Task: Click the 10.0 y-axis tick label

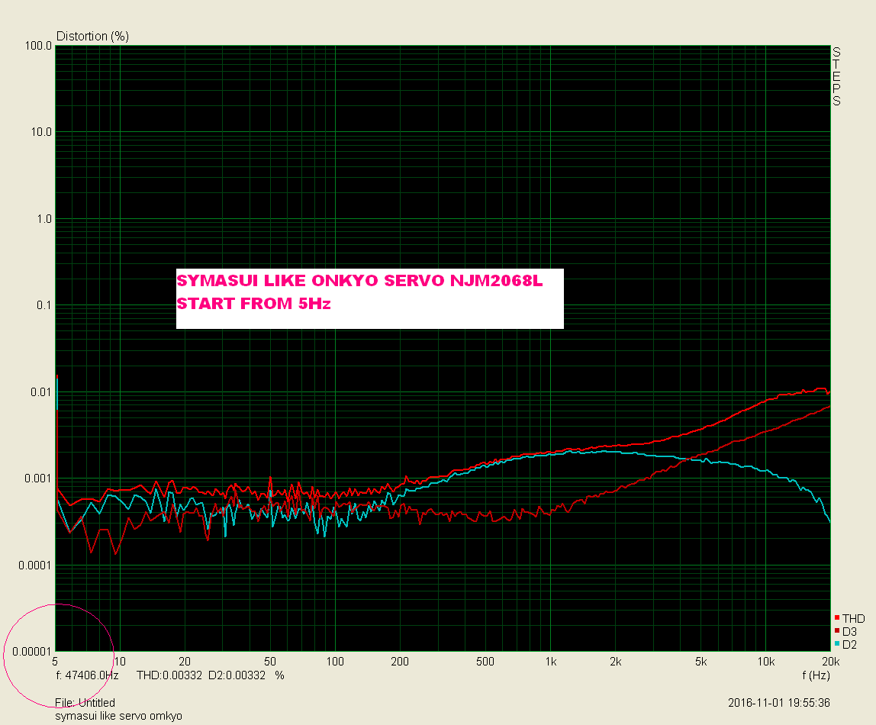Action: click(x=41, y=132)
